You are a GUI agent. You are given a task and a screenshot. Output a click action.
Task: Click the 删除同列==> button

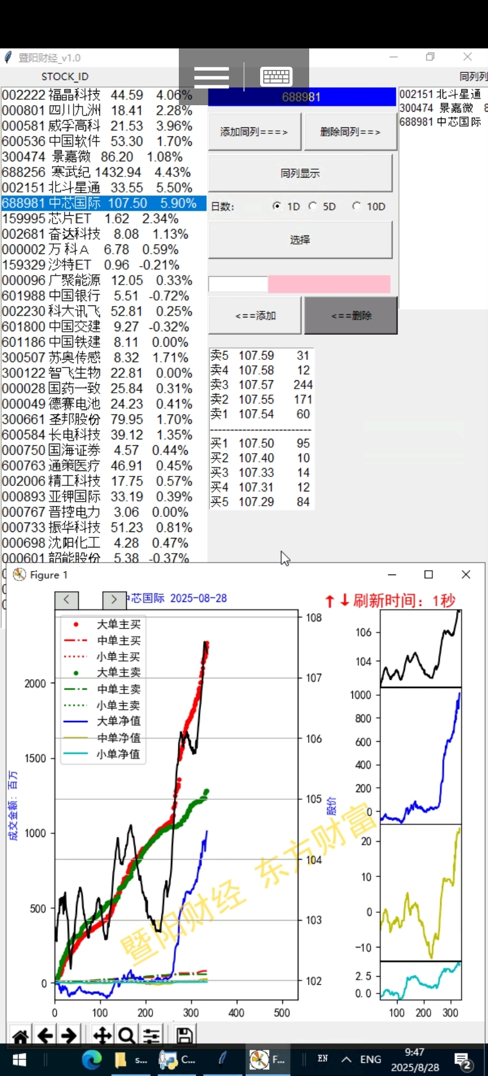point(350,132)
